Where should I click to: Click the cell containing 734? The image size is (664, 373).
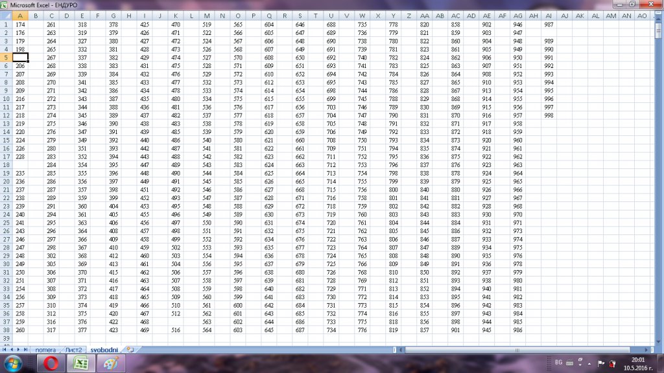(331, 330)
